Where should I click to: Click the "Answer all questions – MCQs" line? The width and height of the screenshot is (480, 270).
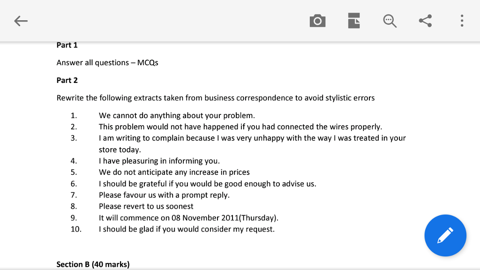pyautogui.click(x=107, y=62)
